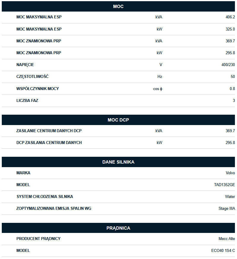The image size is (237, 259).
Task: Click the PRĄDNICA section header
Action: tap(118, 228)
